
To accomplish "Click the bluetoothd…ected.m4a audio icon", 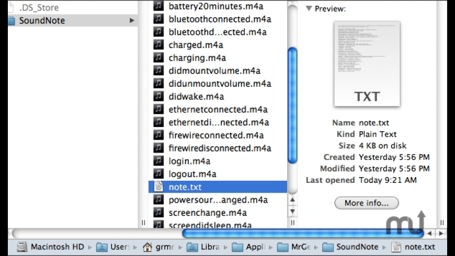I will 158,32.
